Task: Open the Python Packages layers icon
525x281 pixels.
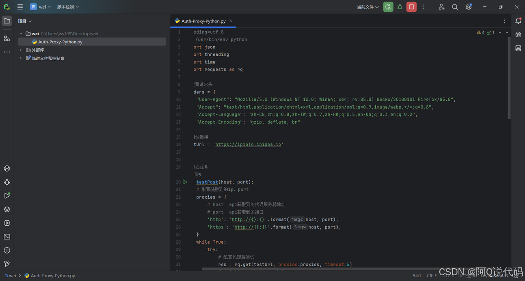Action: tap(7, 209)
